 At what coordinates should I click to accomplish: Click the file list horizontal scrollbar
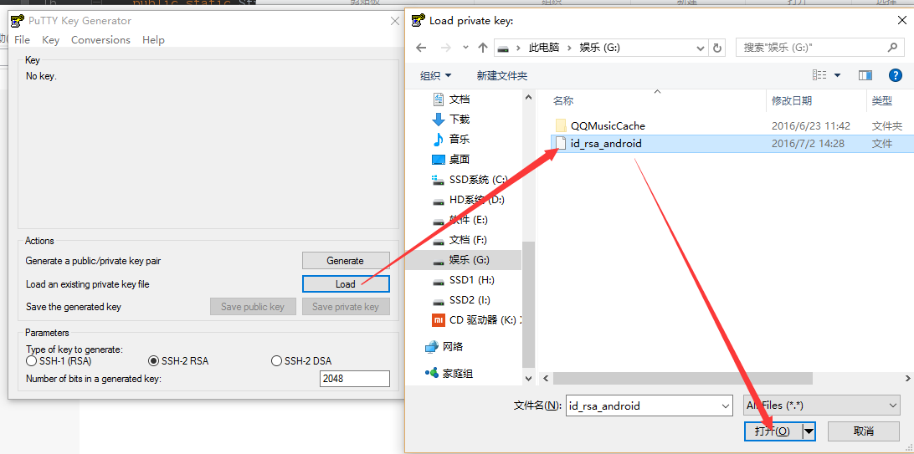pyautogui.click(x=683, y=378)
